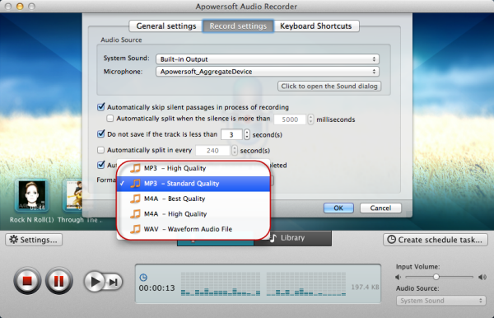Click the 5000 milliseconds input field

tap(290, 119)
